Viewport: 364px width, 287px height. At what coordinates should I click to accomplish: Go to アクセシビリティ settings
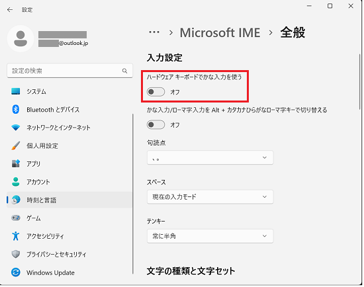(x=69, y=236)
